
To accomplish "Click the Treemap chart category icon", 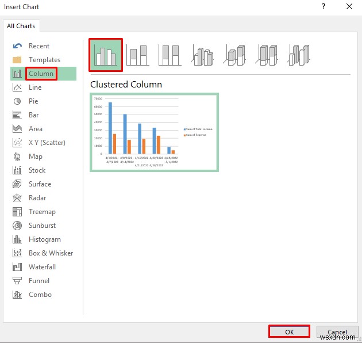I will tap(17, 212).
